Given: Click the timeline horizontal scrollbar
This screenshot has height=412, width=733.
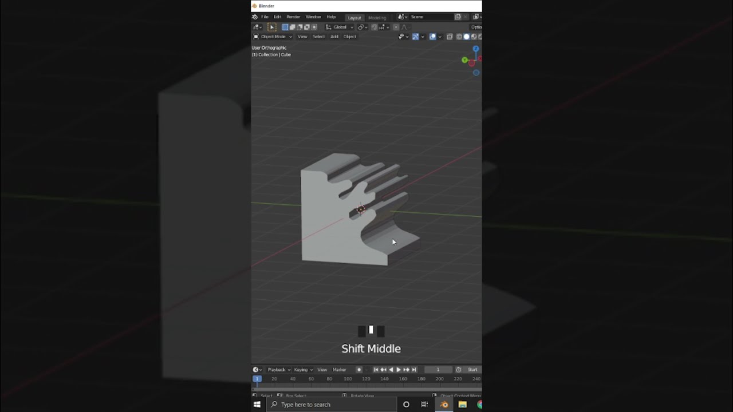Looking at the screenshot, I should [x=366, y=390].
